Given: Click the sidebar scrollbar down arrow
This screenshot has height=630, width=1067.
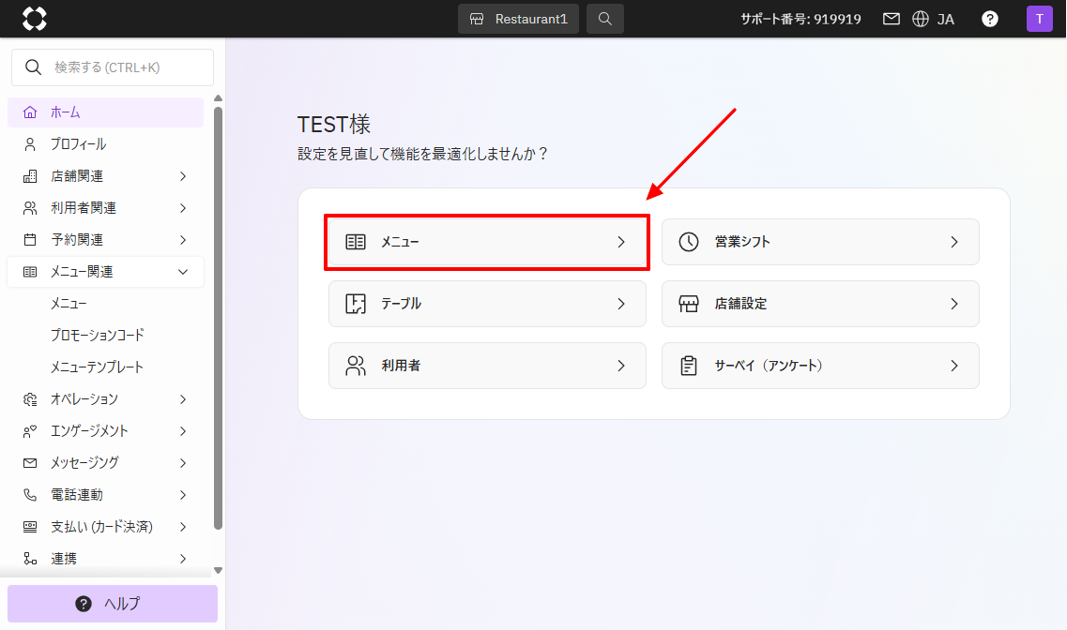Looking at the screenshot, I should (x=218, y=570).
